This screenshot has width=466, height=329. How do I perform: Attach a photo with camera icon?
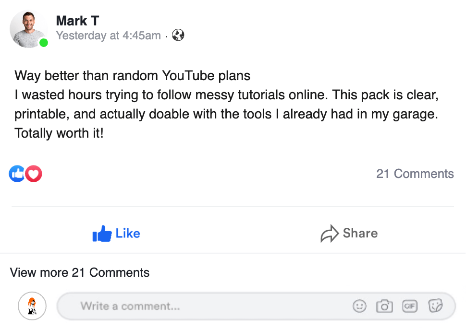(x=384, y=306)
